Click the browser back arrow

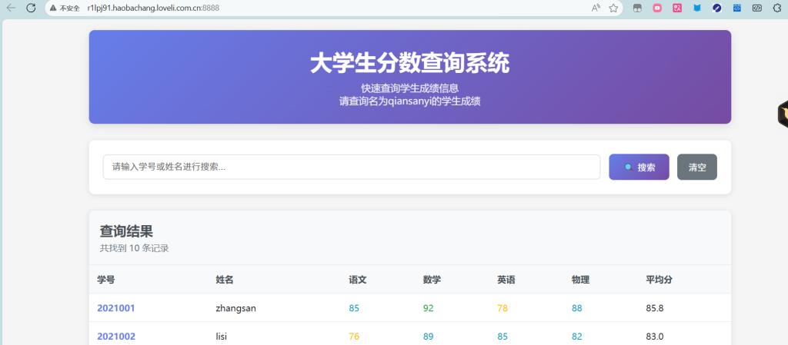[11, 8]
